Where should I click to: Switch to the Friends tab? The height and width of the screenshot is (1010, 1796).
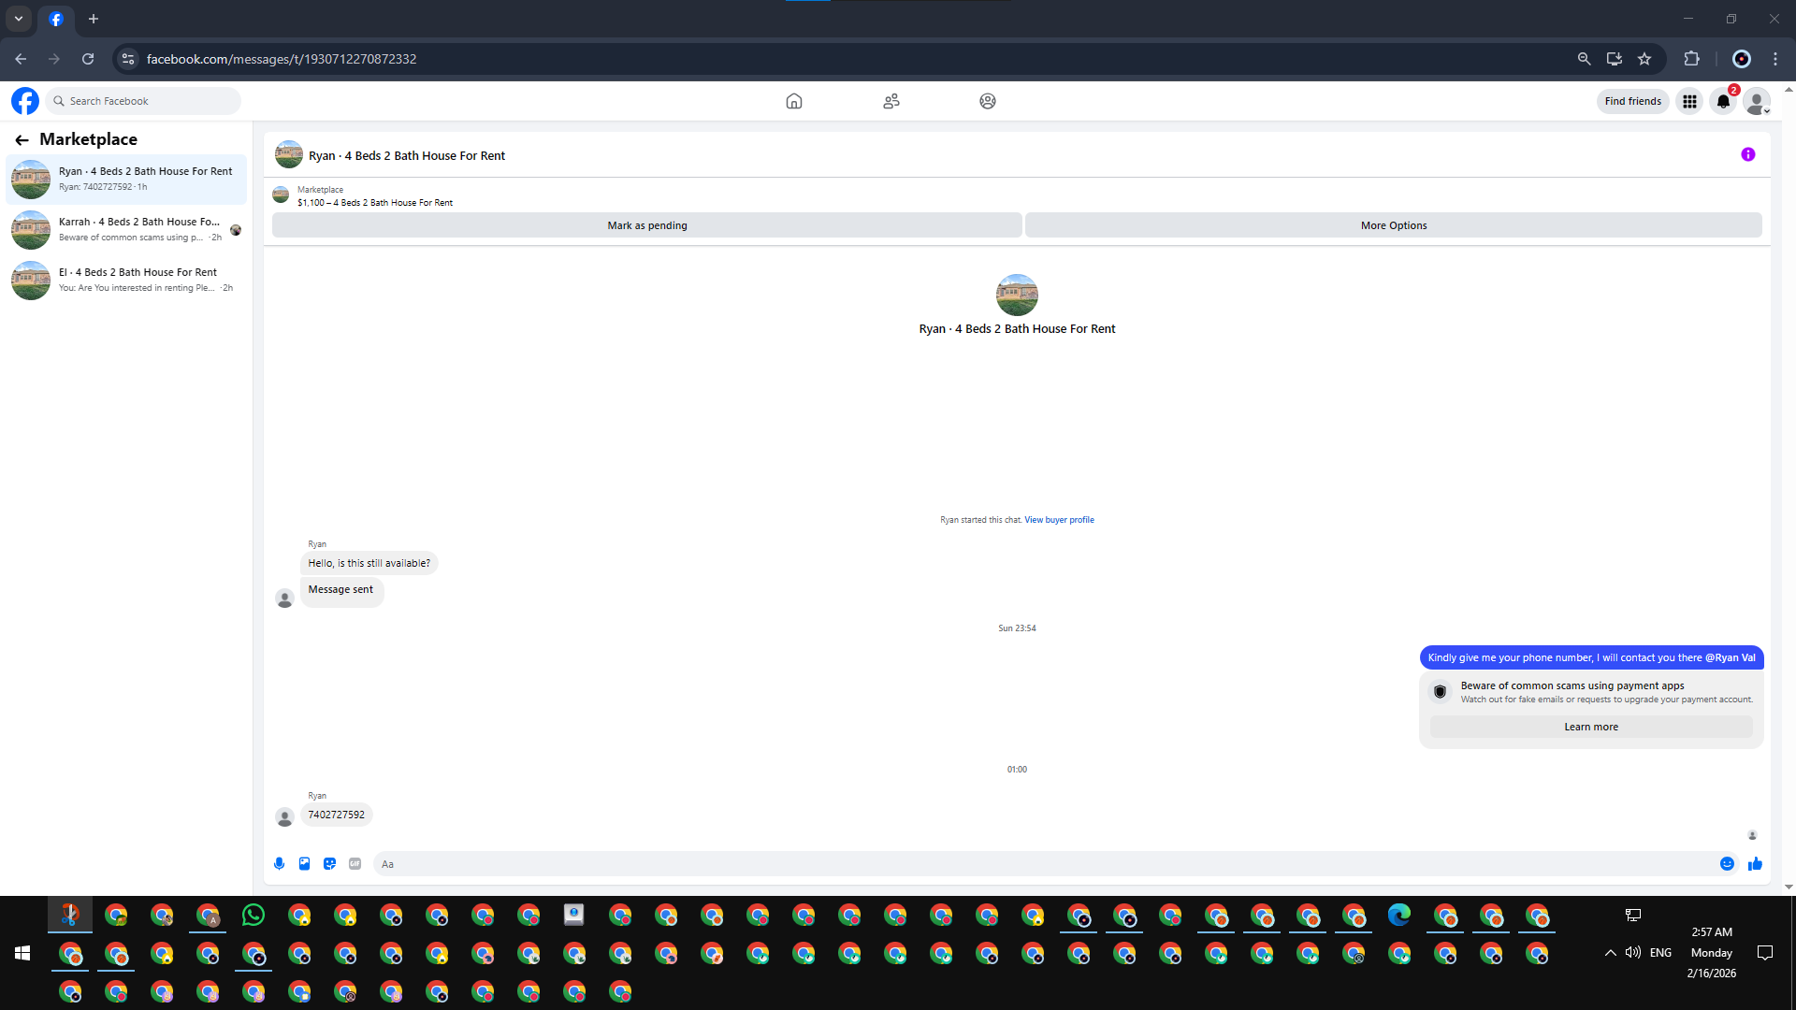point(891,101)
